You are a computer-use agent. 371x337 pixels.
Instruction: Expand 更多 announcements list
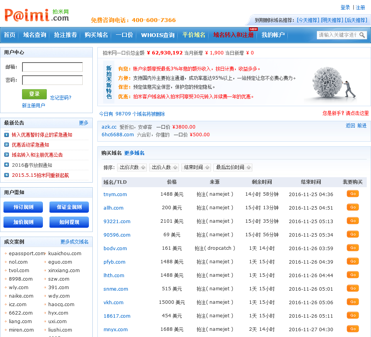click(x=83, y=123)
